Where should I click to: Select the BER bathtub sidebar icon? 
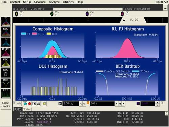pos(6,83)
